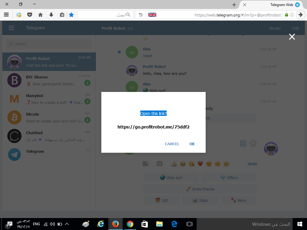Click the UK flag icon in address bar
Image resolution: width=307 pixels, height=230 pixels.
[x=152, y=15]
